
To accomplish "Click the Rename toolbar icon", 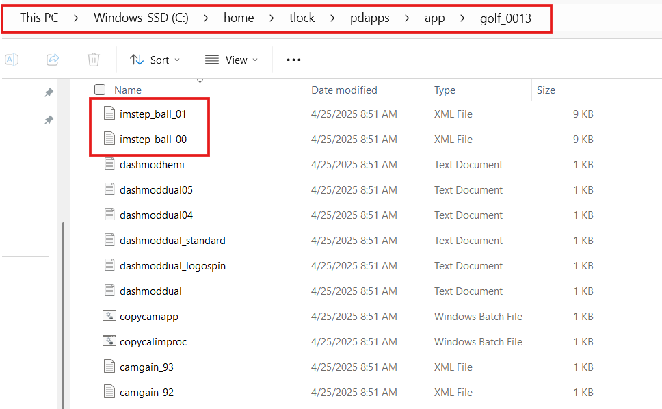I will tap(12, 60).
